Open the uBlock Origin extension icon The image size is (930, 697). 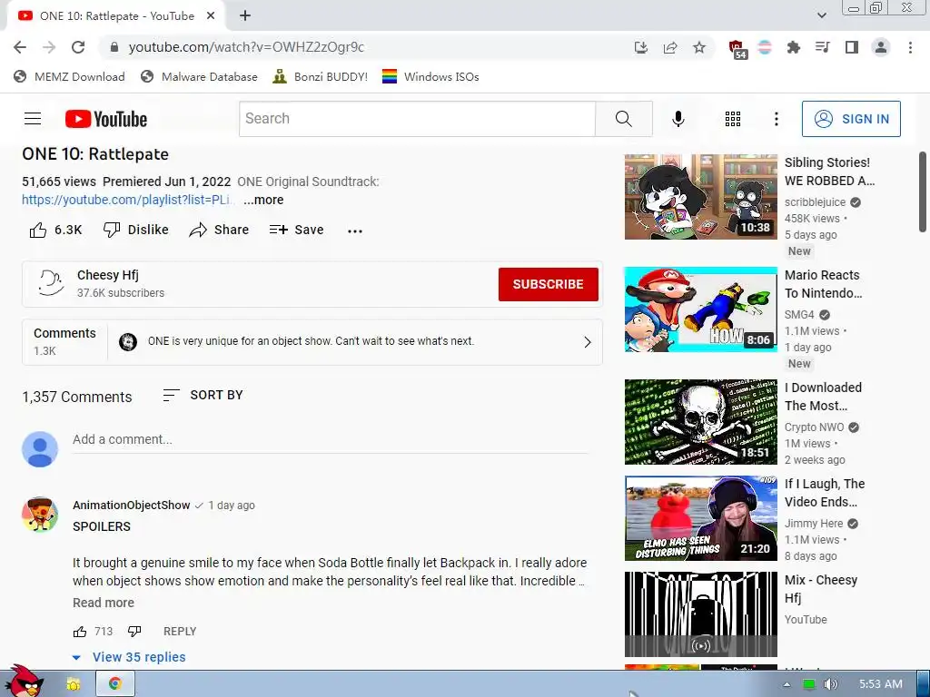point(737,49)
